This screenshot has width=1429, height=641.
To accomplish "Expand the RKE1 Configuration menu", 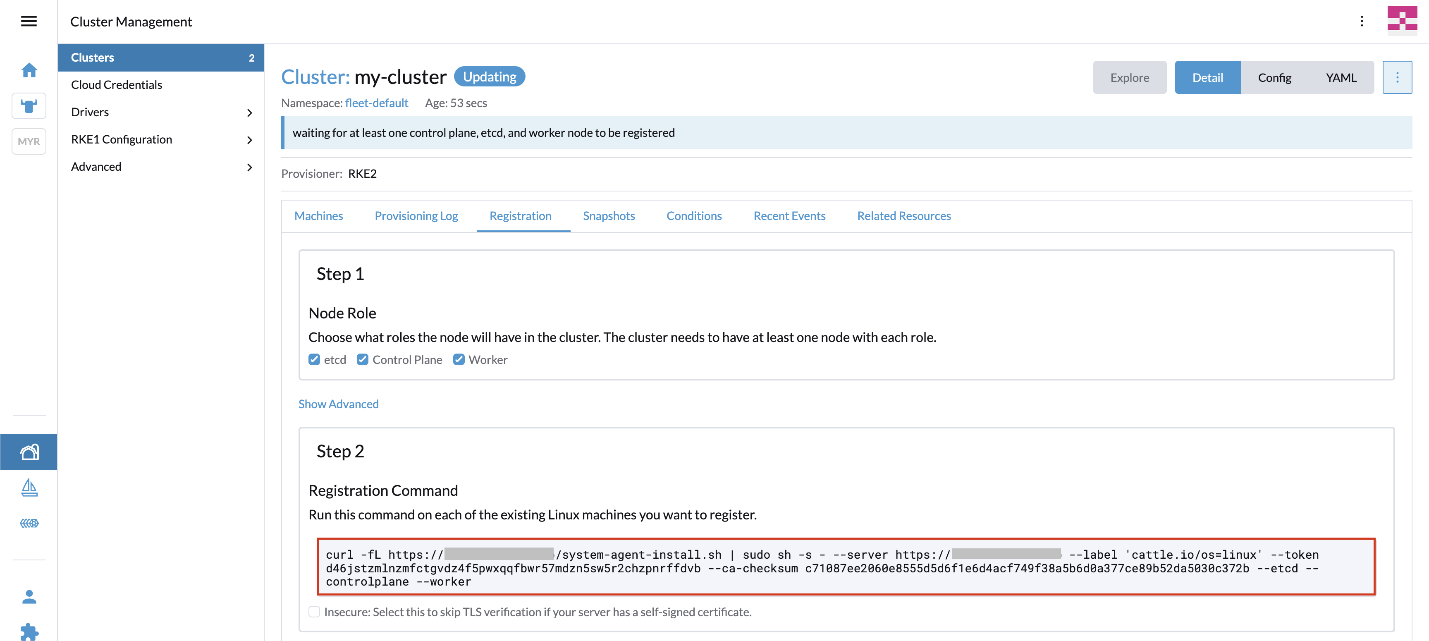I will point(161,139).
